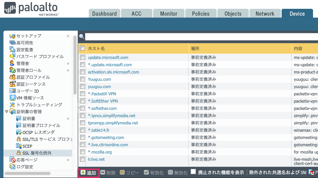
Task: Click the search magnifier icon
Action: (x=82, y=36)
